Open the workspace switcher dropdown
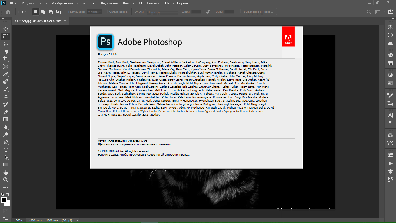396x223 pixels. tap(378, 12)
